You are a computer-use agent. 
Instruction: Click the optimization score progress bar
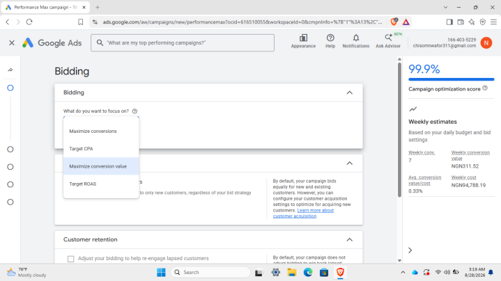pos(451,79)
